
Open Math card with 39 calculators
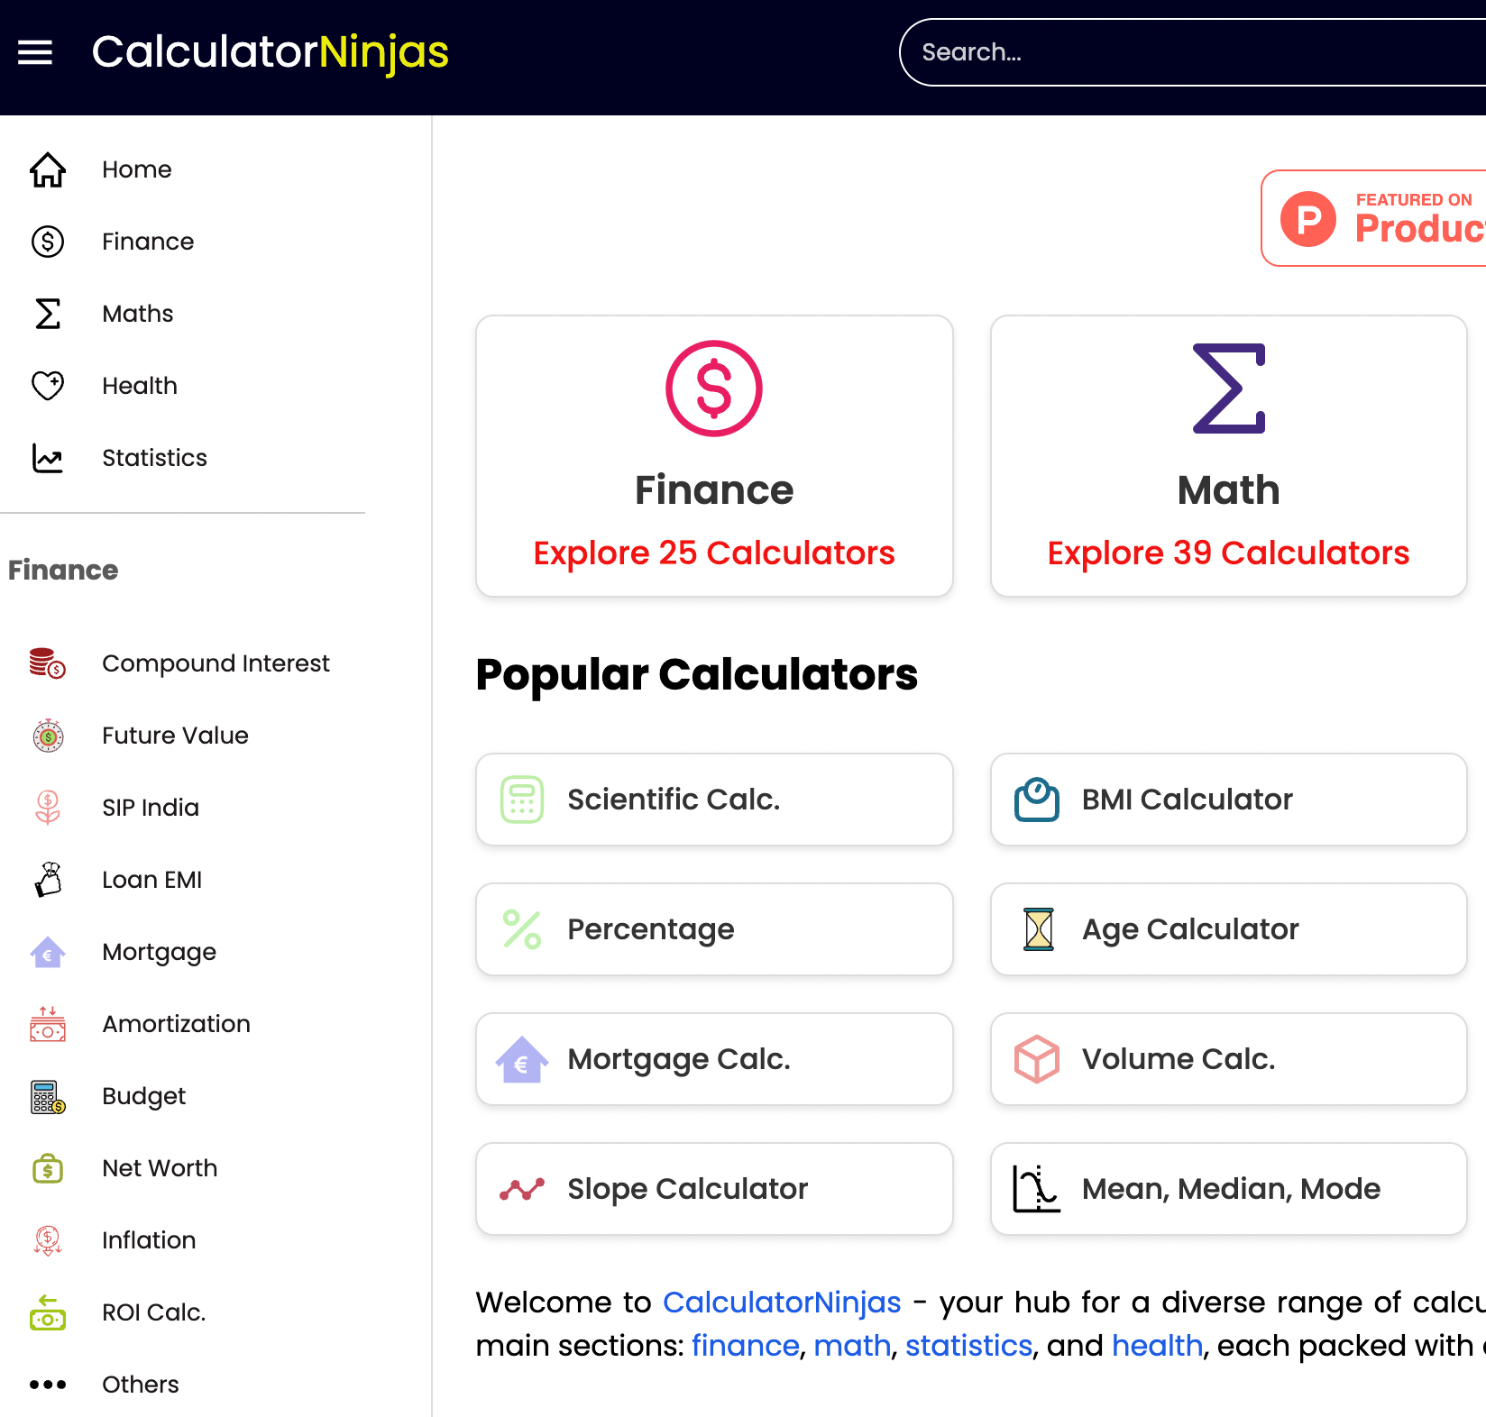coord(1228,456)
